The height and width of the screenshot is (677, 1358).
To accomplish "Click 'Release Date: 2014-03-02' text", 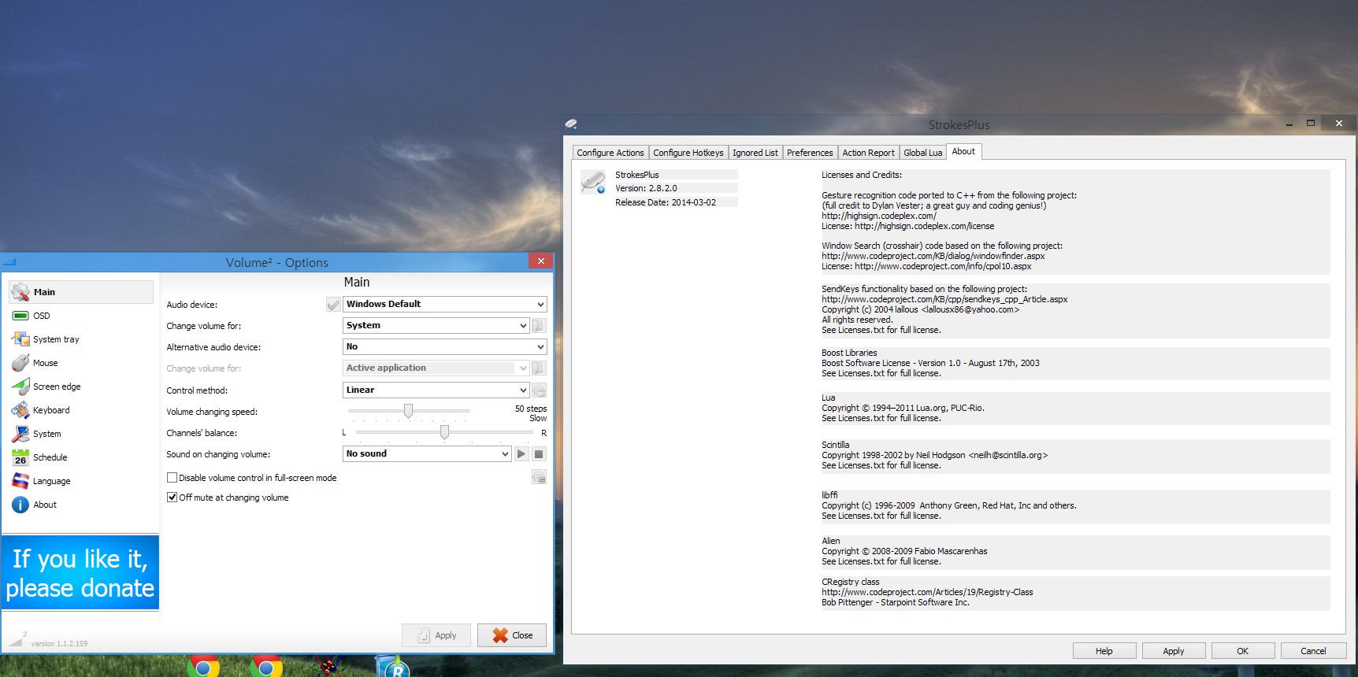I will point(666,202).
